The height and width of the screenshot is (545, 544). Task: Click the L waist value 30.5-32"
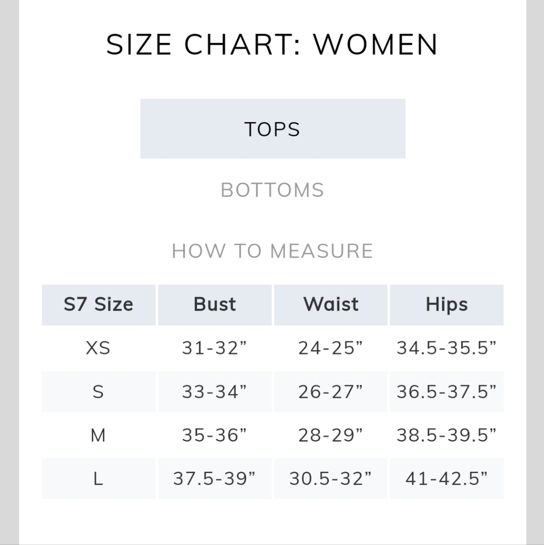(331, 479)
